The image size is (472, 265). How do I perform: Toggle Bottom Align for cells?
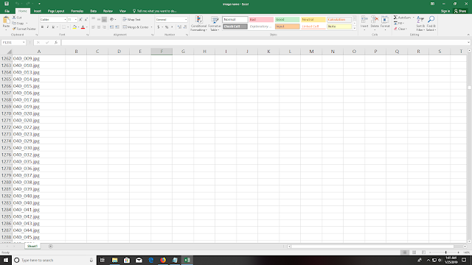tap(104, 20)
